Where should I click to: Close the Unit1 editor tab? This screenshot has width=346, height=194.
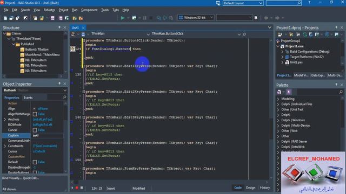83,27
